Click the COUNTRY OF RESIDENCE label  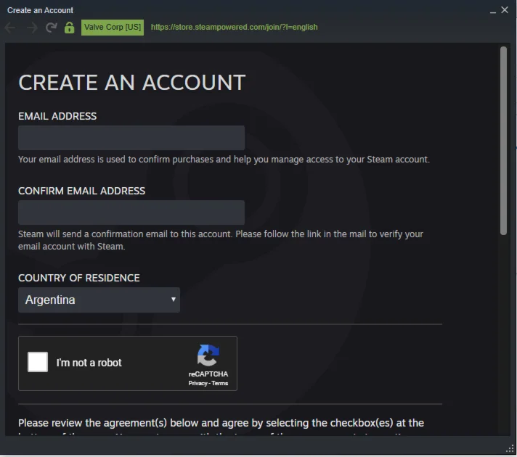tap(79, 278)
